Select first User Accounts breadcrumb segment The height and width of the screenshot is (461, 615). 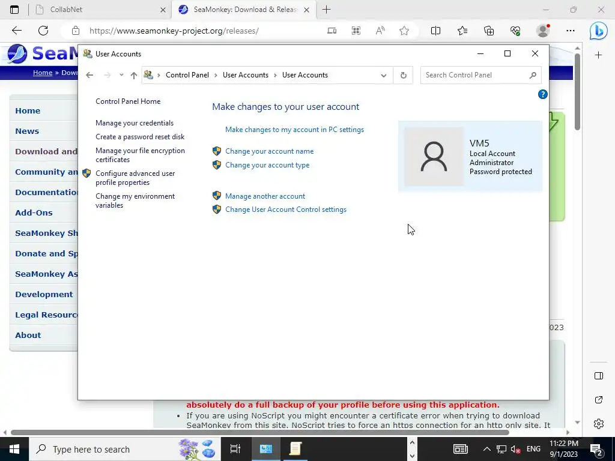246,75
